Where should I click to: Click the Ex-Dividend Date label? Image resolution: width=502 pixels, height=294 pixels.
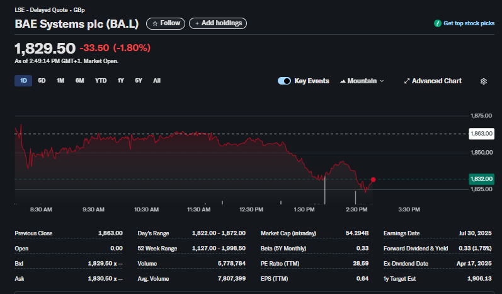406,264
